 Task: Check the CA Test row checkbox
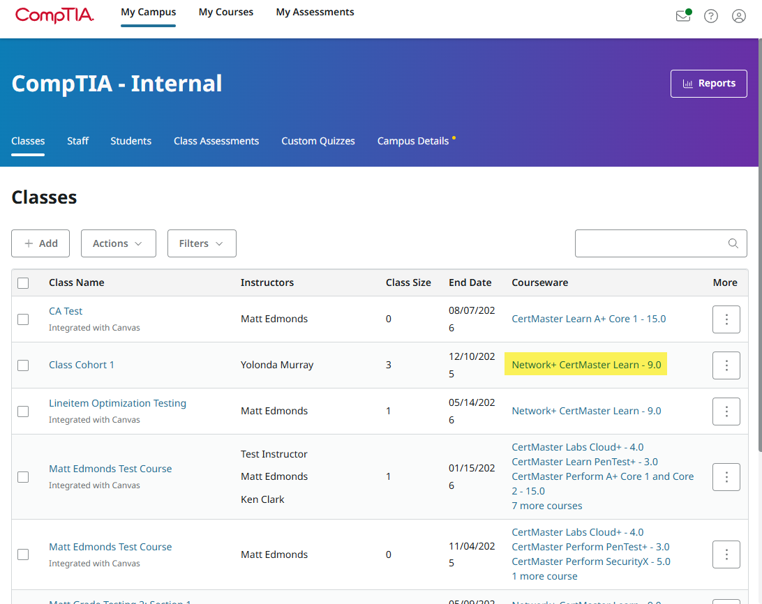23,319
